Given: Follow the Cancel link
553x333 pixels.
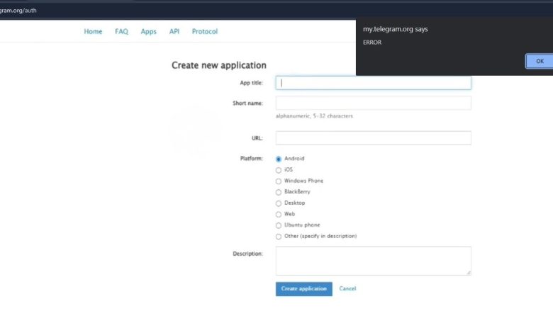Looking at the screenshot, I should click(347, 288).
